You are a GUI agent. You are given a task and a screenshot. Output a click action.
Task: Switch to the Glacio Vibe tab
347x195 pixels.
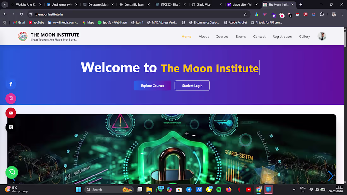206,4
